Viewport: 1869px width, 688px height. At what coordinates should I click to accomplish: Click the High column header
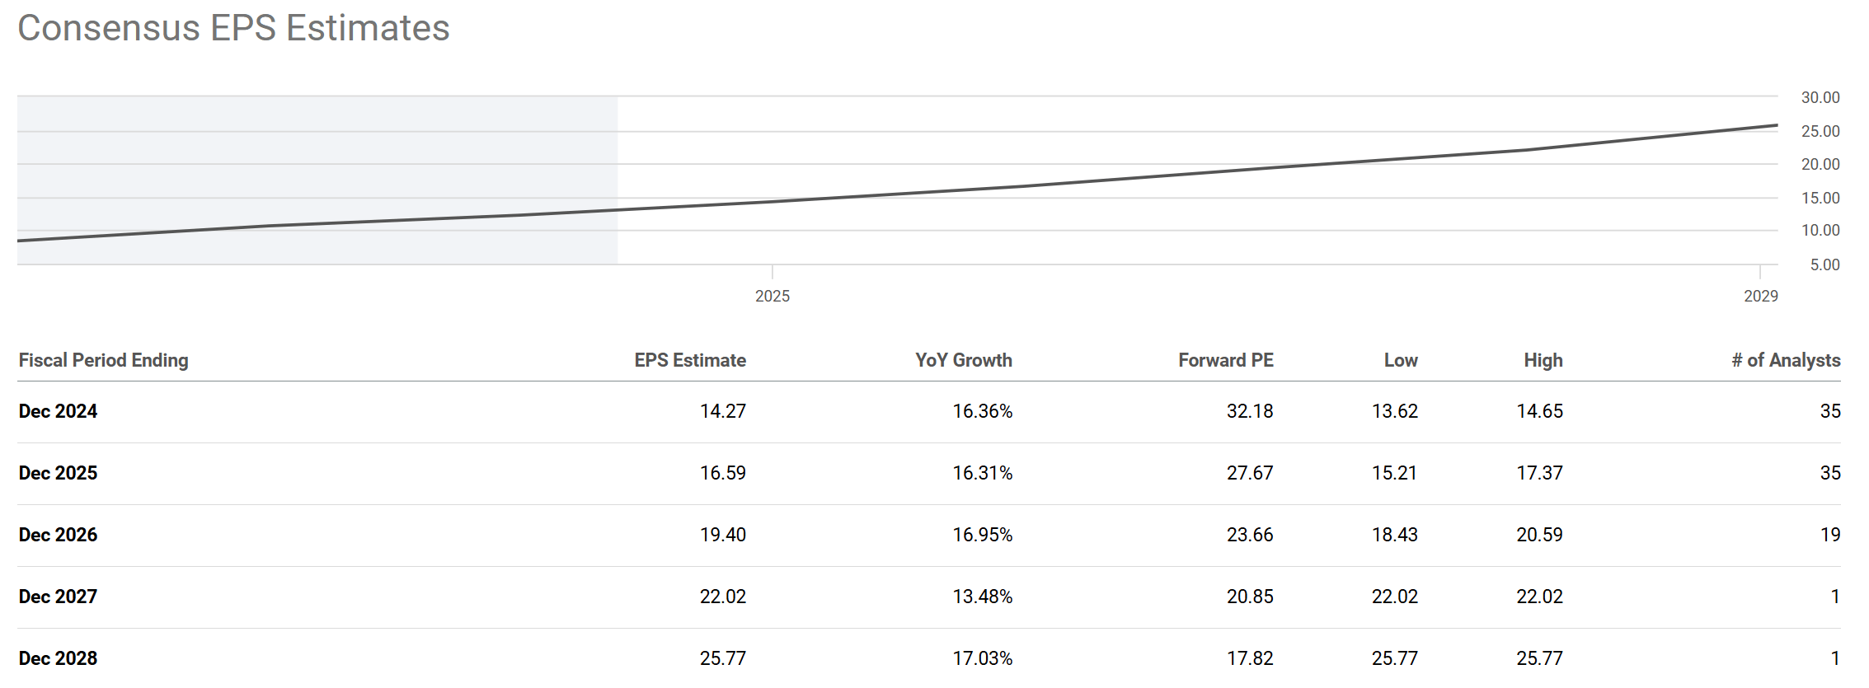1543,360
